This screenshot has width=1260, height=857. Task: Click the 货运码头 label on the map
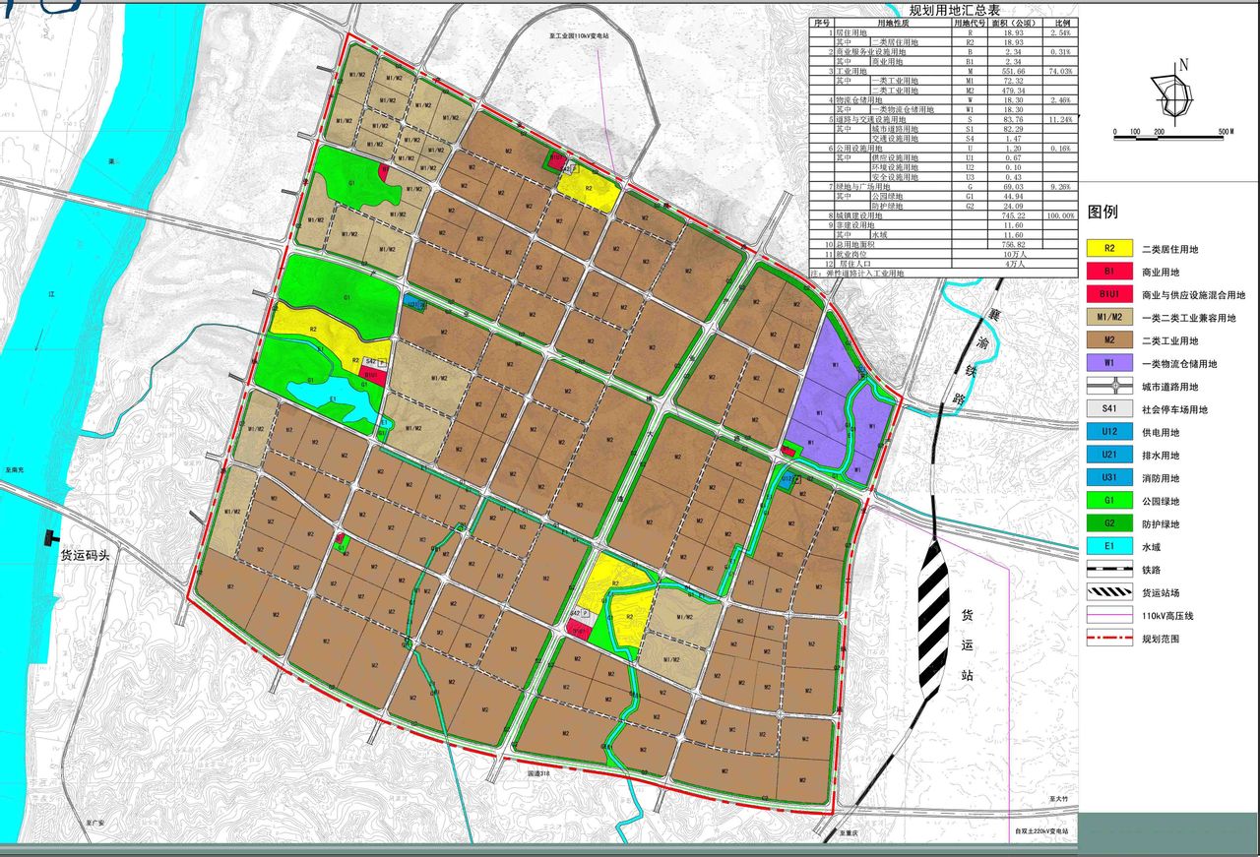click(88, 556)
